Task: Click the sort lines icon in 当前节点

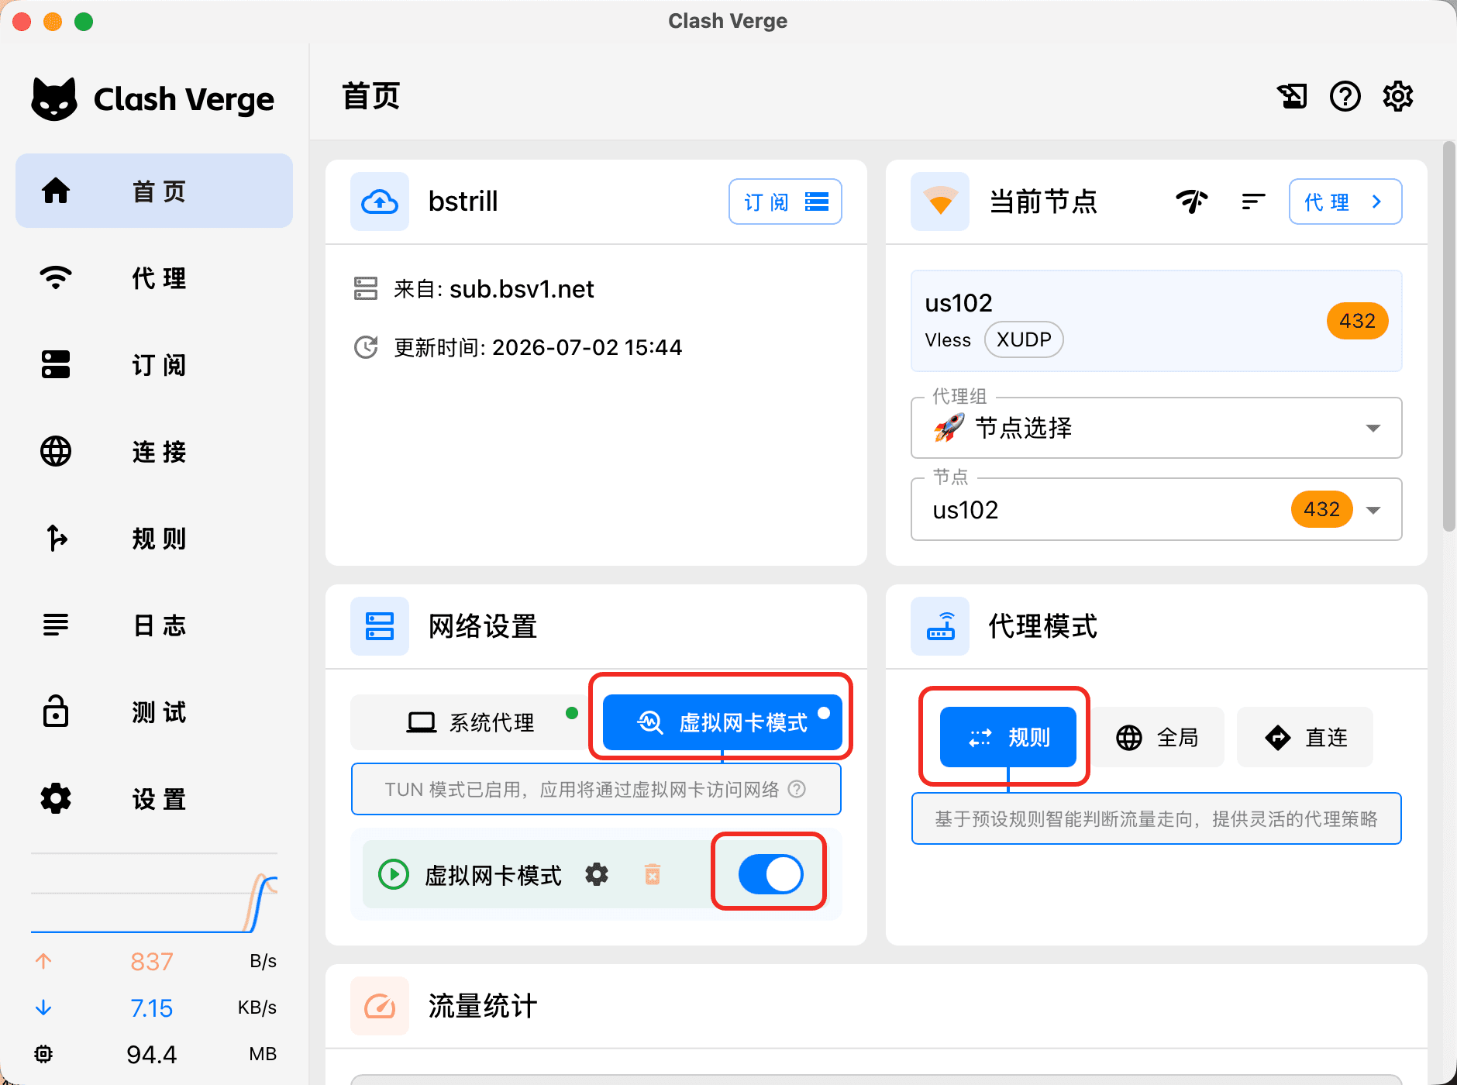Action: [x=1253, y=201]
